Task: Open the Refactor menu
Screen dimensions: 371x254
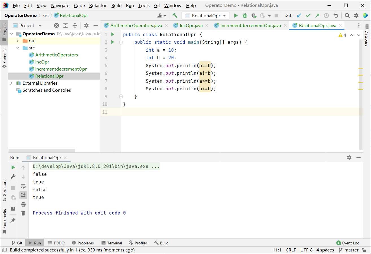Action: pyautogui.click(x=98, y=5)
